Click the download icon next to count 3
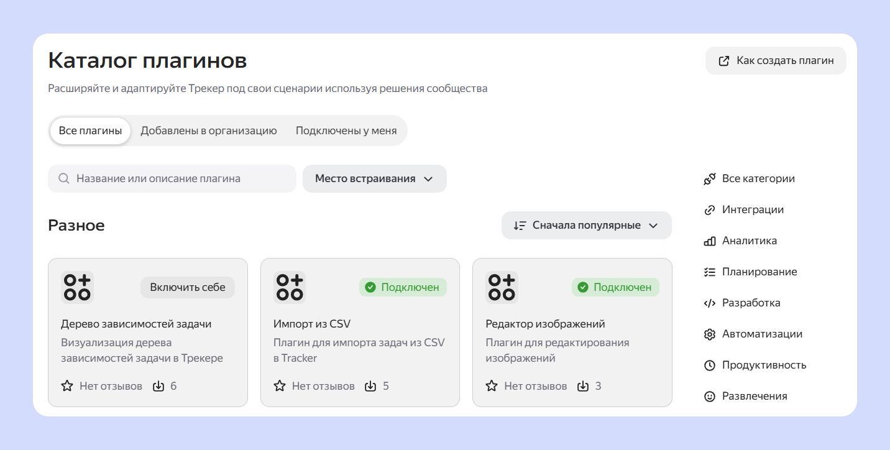890x450 pixels. click(583, 386)
